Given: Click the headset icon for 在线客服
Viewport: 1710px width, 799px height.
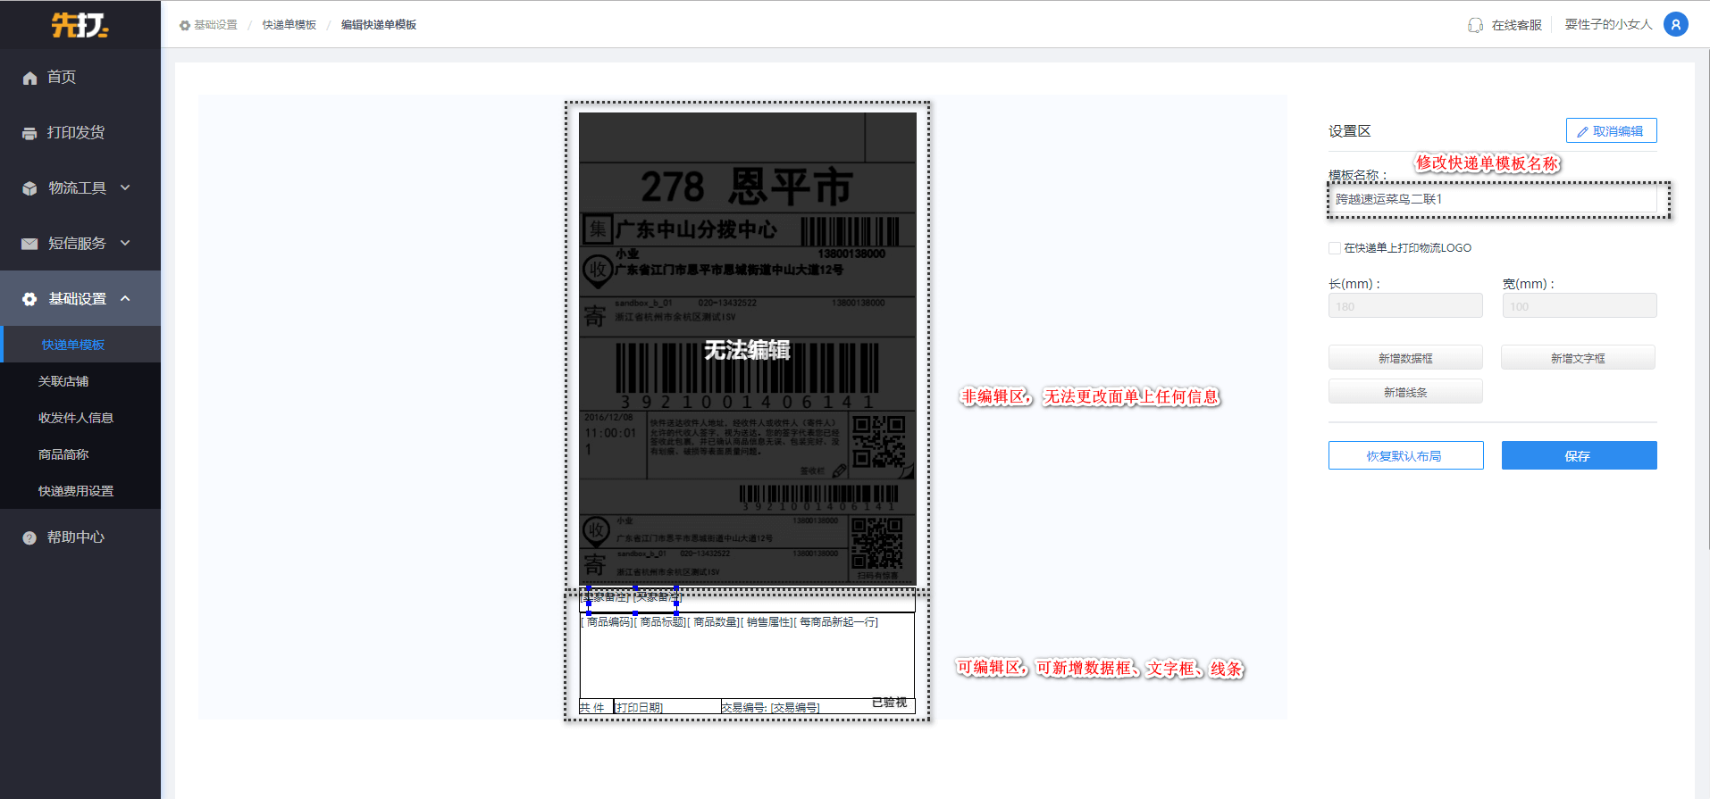Looking at the screenshot, I should (x=1475, y=25).
